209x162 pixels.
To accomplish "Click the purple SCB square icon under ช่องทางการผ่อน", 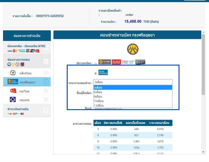I will (x=22, y=64).
